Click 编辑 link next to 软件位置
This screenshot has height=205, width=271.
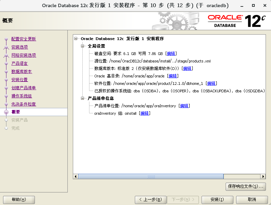pos(211,83)
